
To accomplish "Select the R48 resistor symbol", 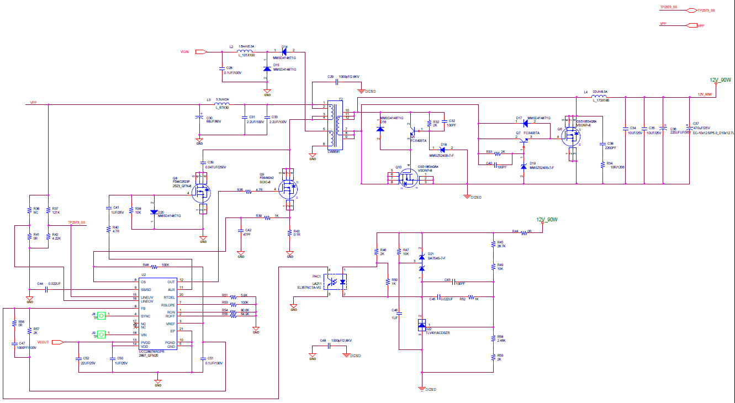I will [x=155, y=266].
